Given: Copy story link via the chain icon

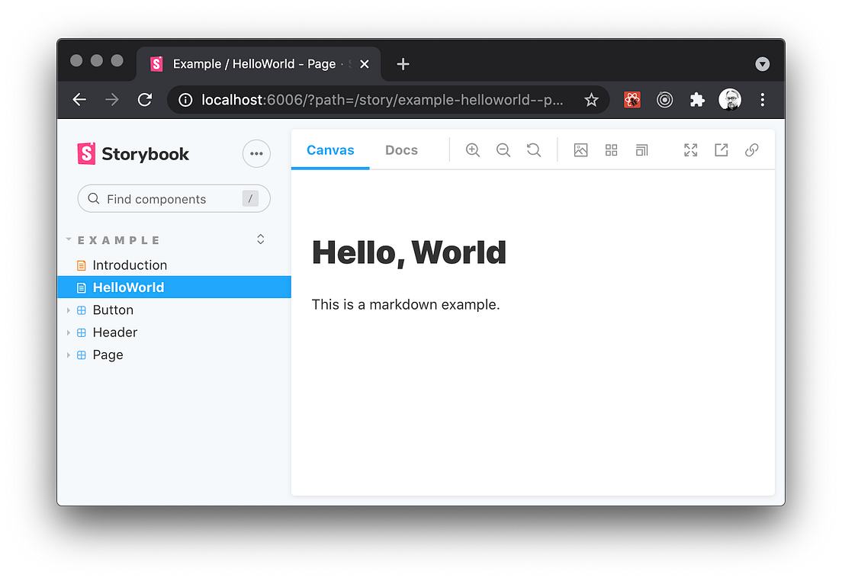Looking at the screenshot, I should coord(752,149).
